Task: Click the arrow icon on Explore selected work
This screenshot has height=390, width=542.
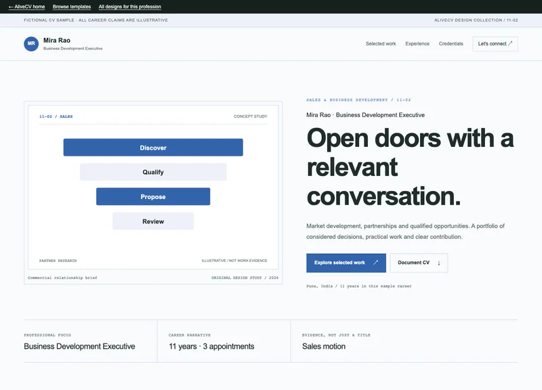Action: [376, 263]
